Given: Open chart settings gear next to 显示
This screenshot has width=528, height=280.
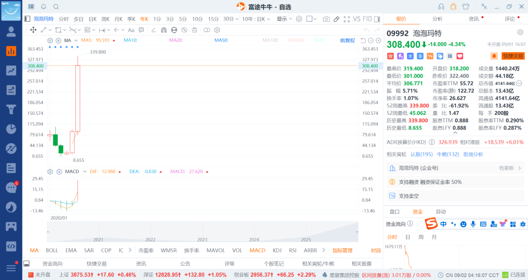Looking at the screenshot, I should click(299, 19).
